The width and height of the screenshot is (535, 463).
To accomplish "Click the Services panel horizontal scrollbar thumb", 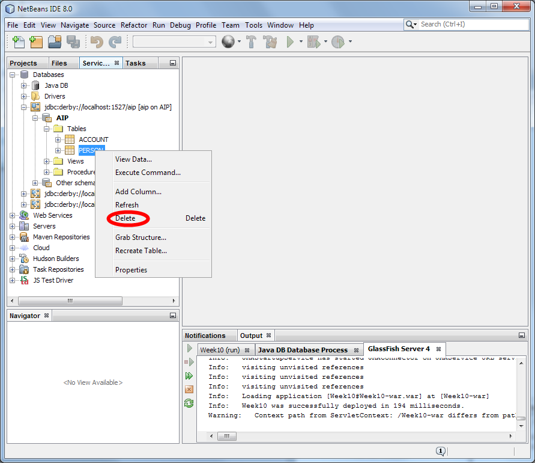I will (x=70, y=301).
